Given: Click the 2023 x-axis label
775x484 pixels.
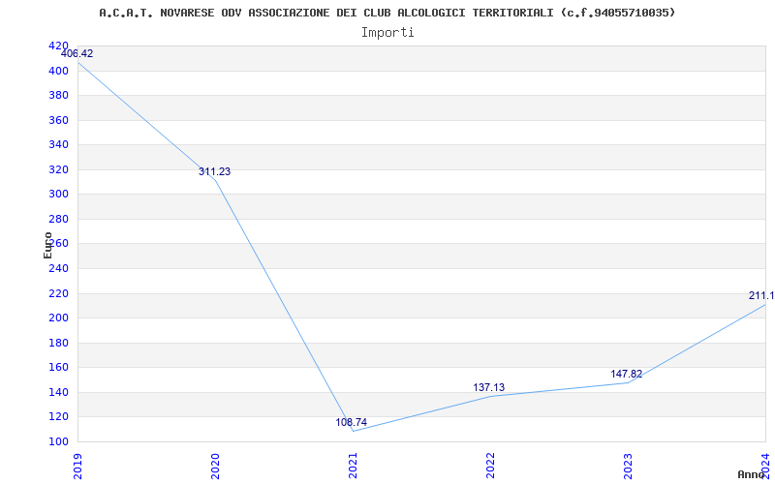Looking at the screenshot, I should 628,466.
